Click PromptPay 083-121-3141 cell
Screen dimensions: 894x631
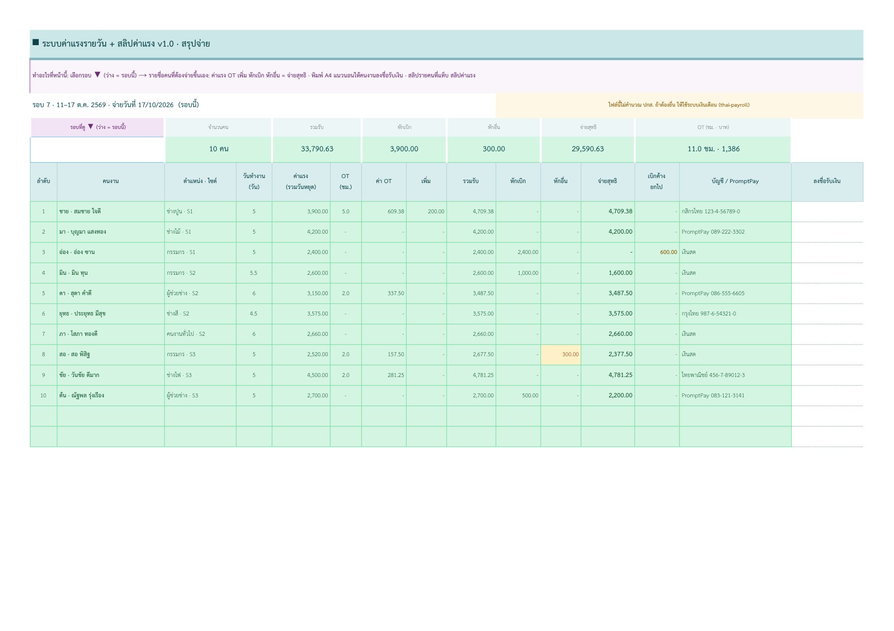pos(735,395)
